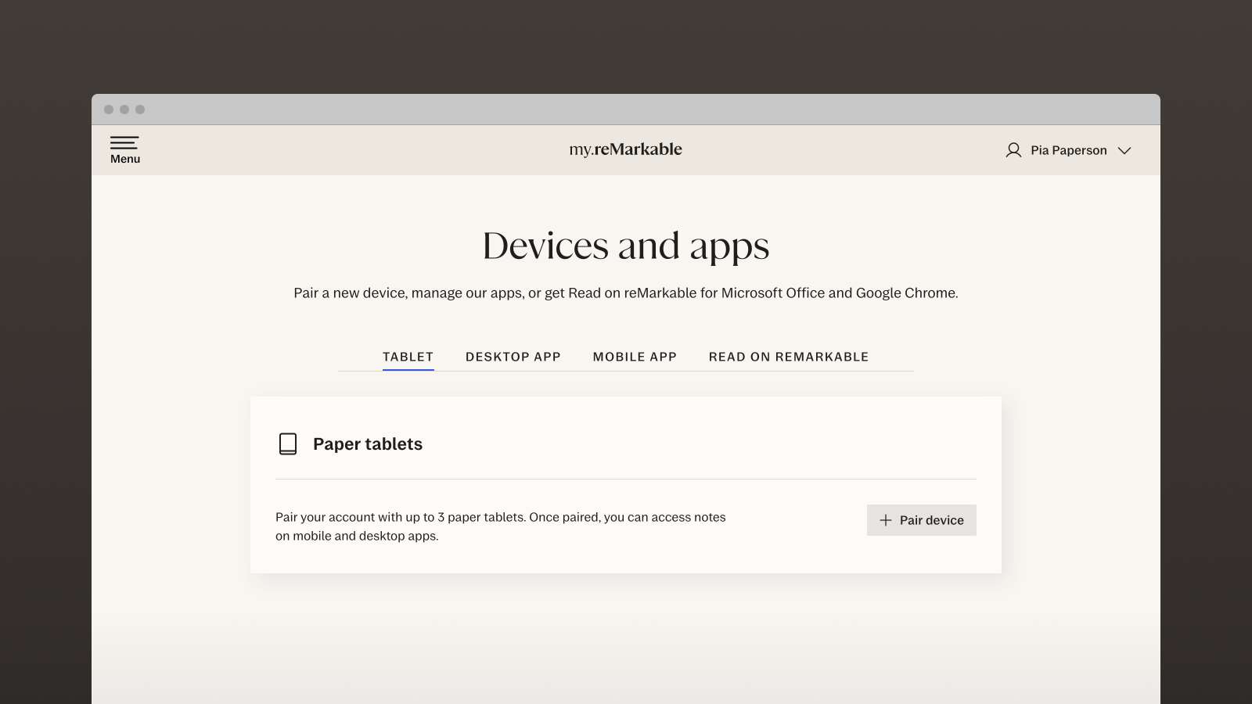Image resolution: width=1252 pixels, height=704 pixels.
Task: Click the Pia Paperson account name
Action: click(1068, 150)
